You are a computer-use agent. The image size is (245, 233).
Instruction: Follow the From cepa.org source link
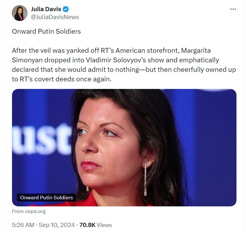(x=29, y=211)
